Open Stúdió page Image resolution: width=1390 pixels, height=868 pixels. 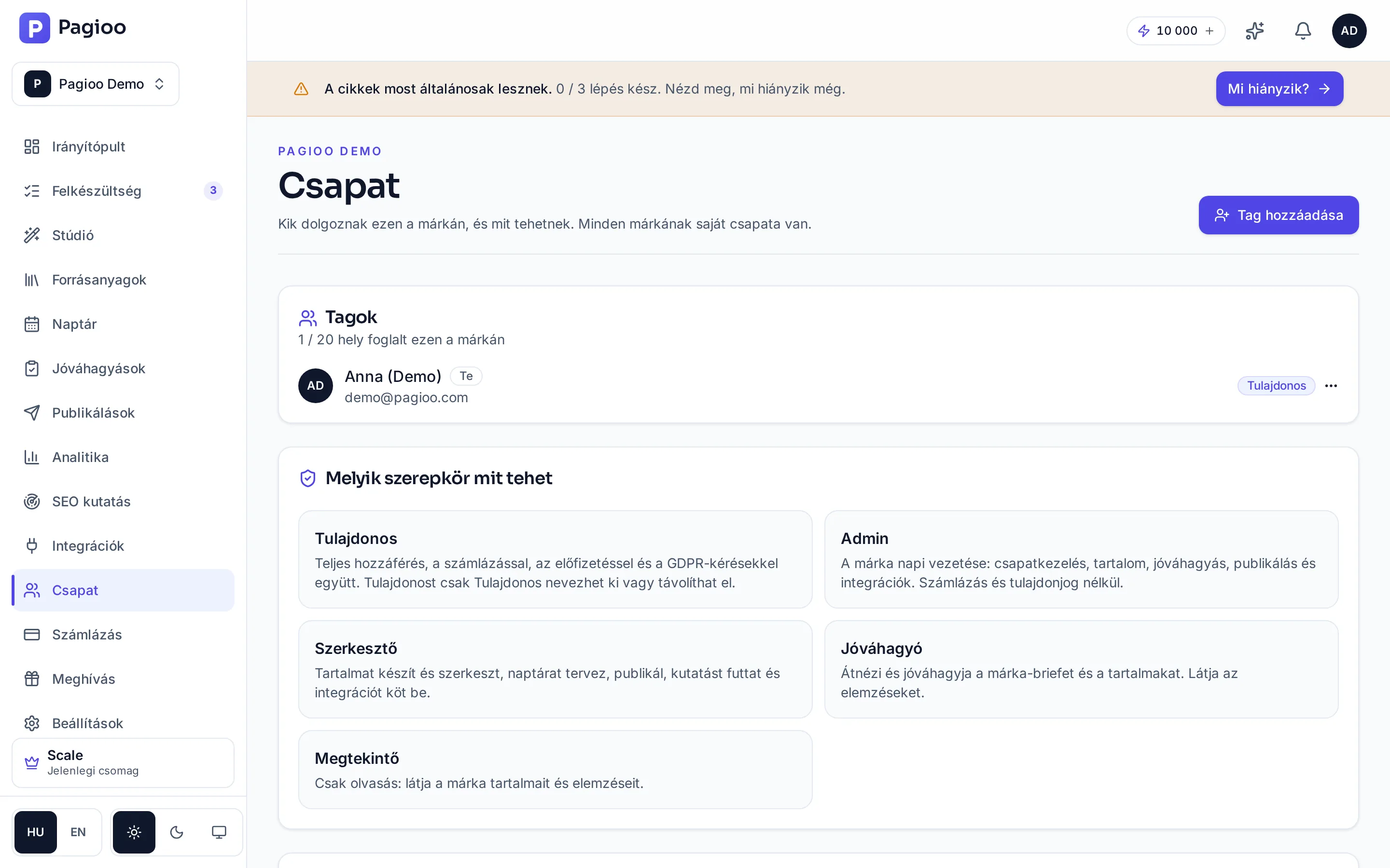[x=123, y=235]
